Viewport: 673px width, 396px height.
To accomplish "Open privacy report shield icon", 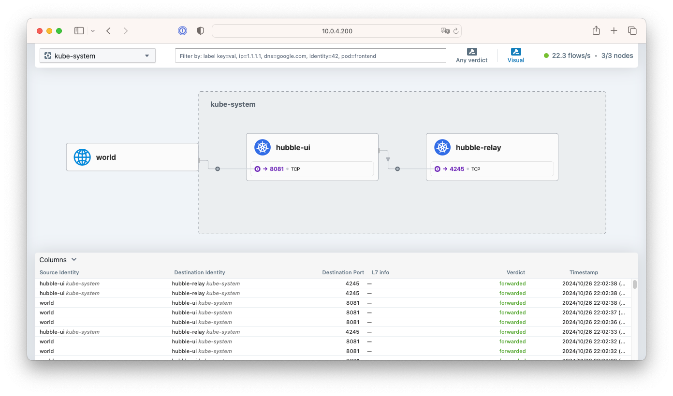I will click(x=201, y=31).
